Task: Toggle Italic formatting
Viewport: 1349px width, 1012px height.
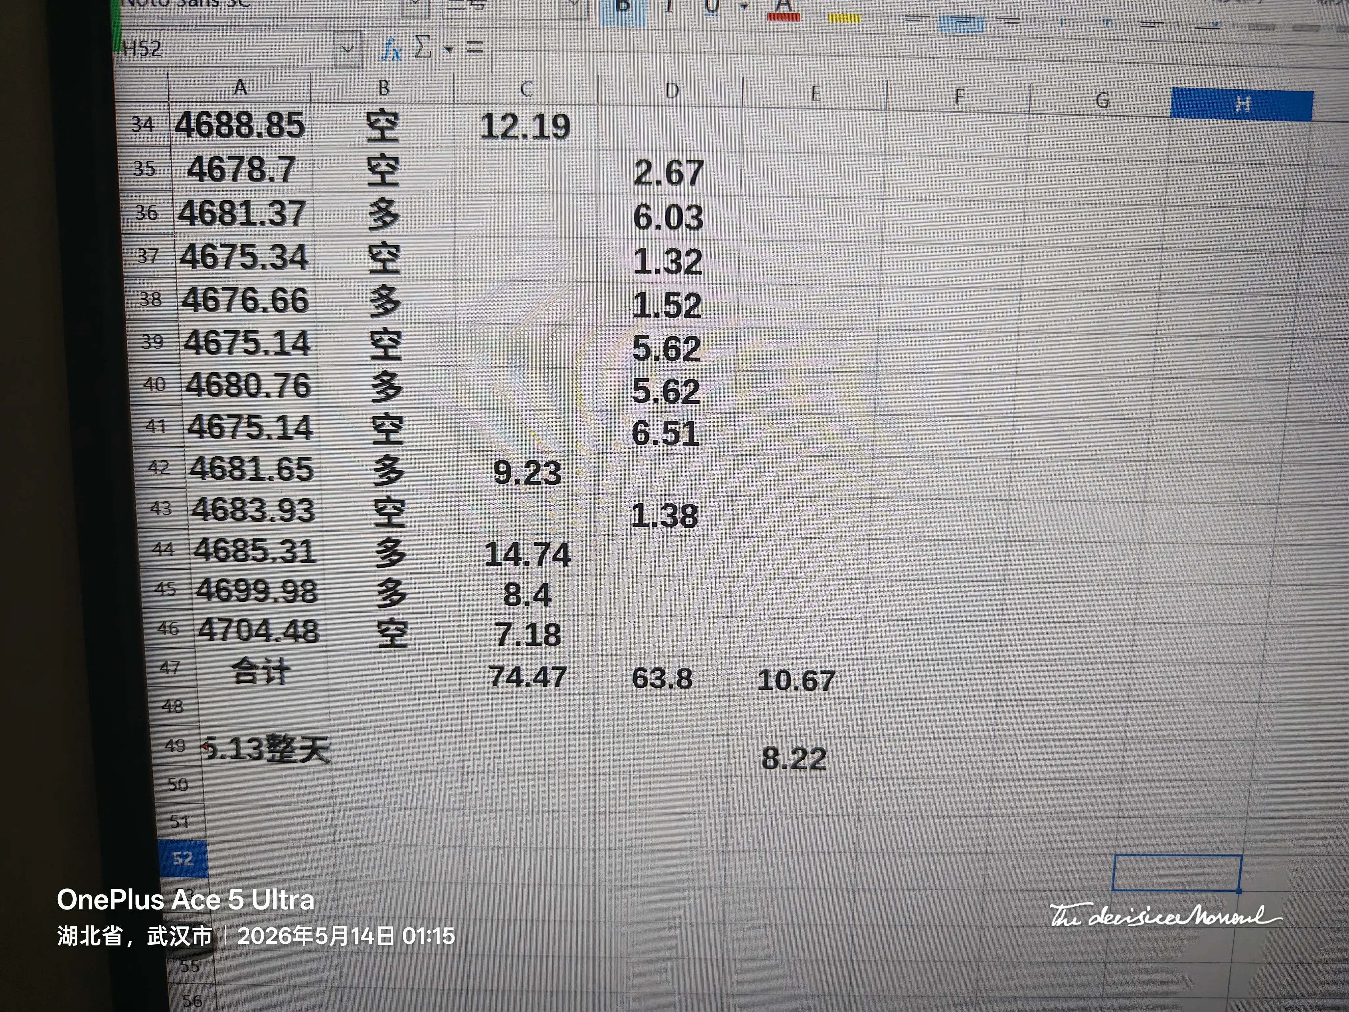Action: (669, 7)
